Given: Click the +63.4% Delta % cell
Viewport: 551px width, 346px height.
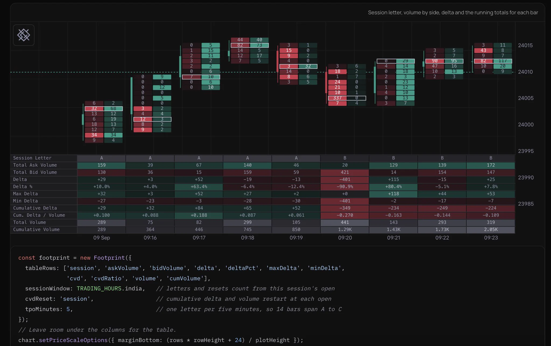Looking at the screenshot, I should tap(199, 187).
